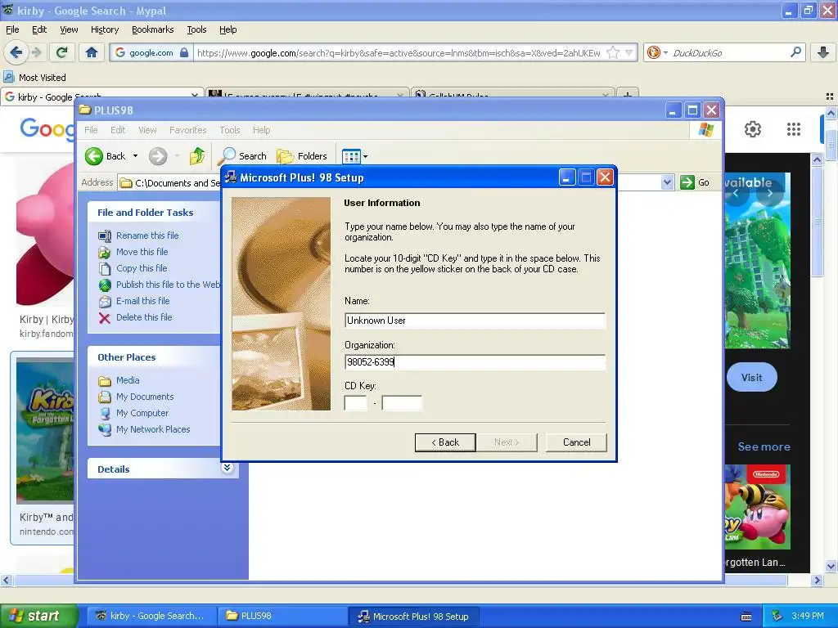Click the < Back button in Setup
The image size is (838, 628).
click(445, 442)
